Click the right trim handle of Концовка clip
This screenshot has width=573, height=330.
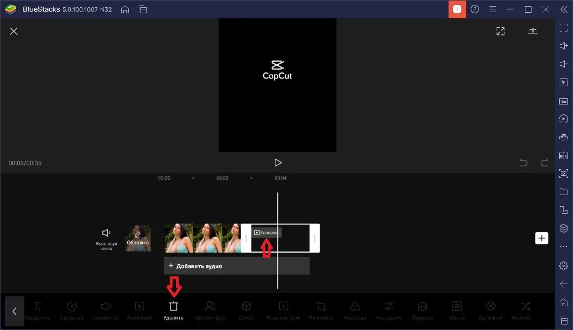coord(315,238)
